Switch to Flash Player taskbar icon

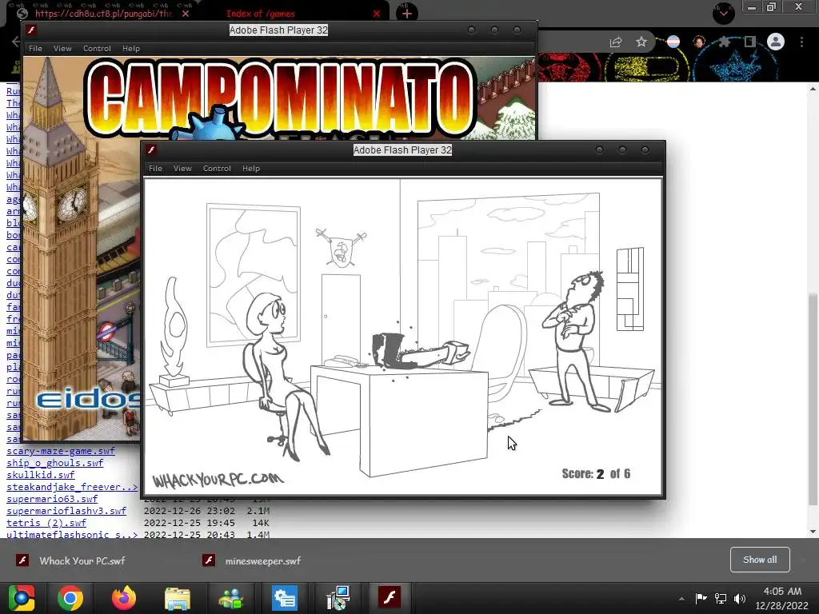[390, 597]
